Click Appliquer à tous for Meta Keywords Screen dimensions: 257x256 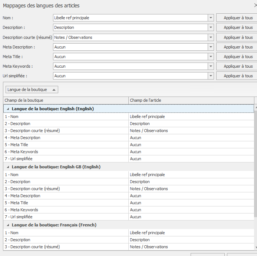point(238,66)
